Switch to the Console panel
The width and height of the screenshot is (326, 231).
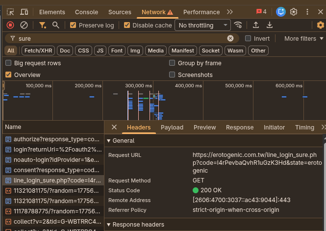tap(86, 12)
